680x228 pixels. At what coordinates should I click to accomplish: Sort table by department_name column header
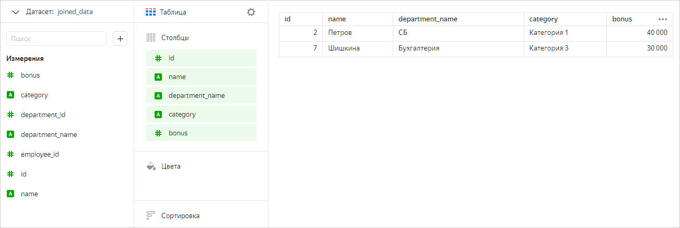point(427,19)
